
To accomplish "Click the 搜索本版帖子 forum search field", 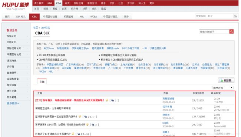I will pyautogui.click(x=214, y=31).
